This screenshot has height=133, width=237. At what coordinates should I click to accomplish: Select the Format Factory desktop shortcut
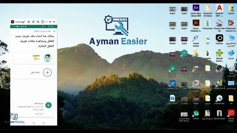196,41
